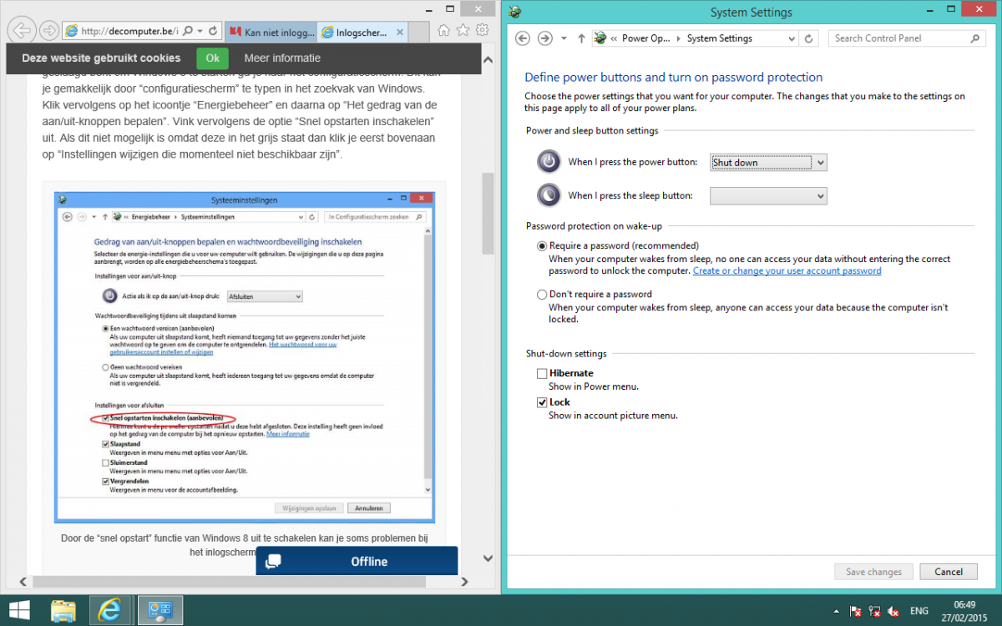Open IE Favorites star
The height and width of the screenshot is (626, 1002).
coord(463,31)
